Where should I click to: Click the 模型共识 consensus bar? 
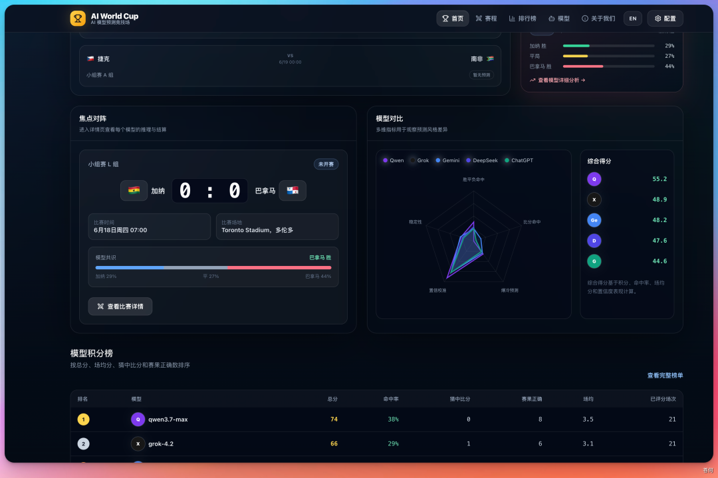[x=213, y=267]
